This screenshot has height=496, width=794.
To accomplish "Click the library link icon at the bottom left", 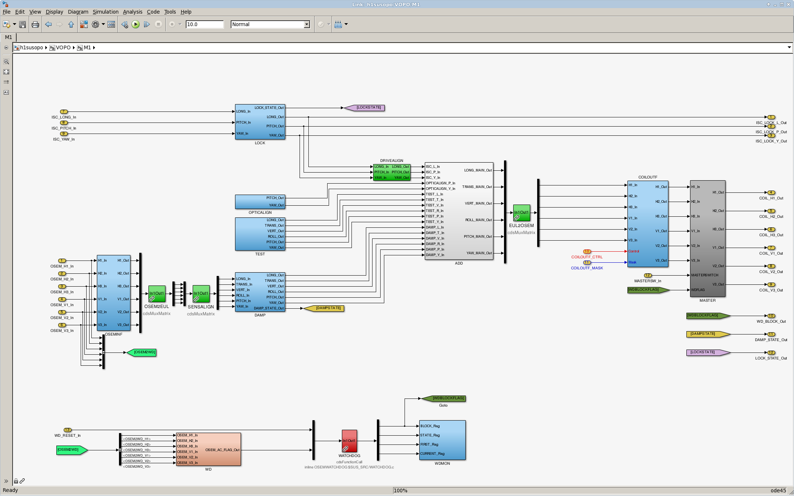I will pyautogui.click(x=22, y=481).
